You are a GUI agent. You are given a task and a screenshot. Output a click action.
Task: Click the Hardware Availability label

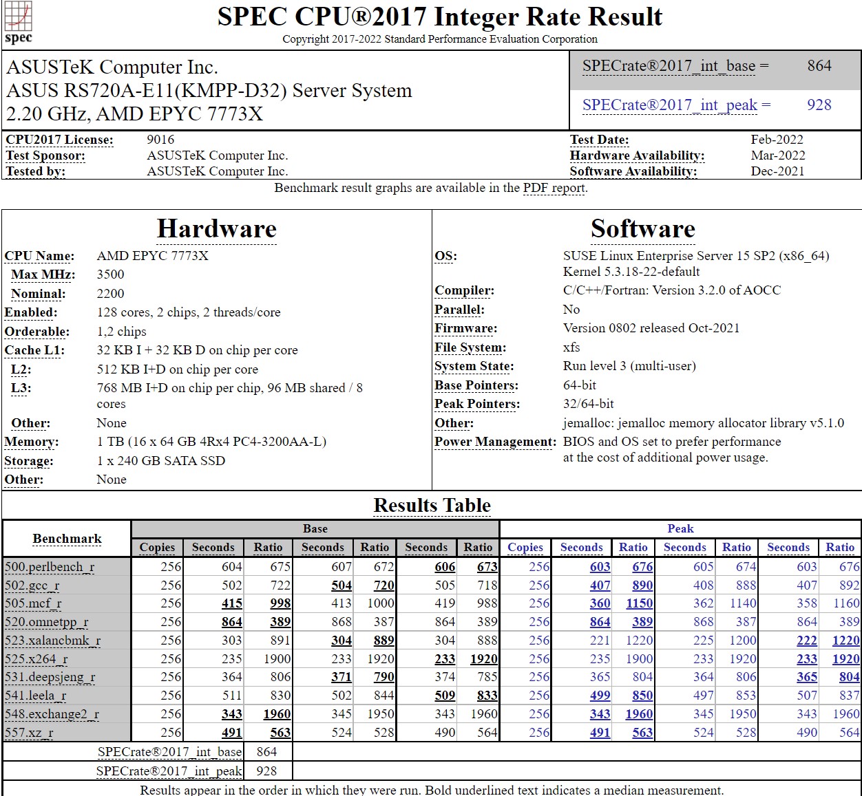click(x=637, y=155)
